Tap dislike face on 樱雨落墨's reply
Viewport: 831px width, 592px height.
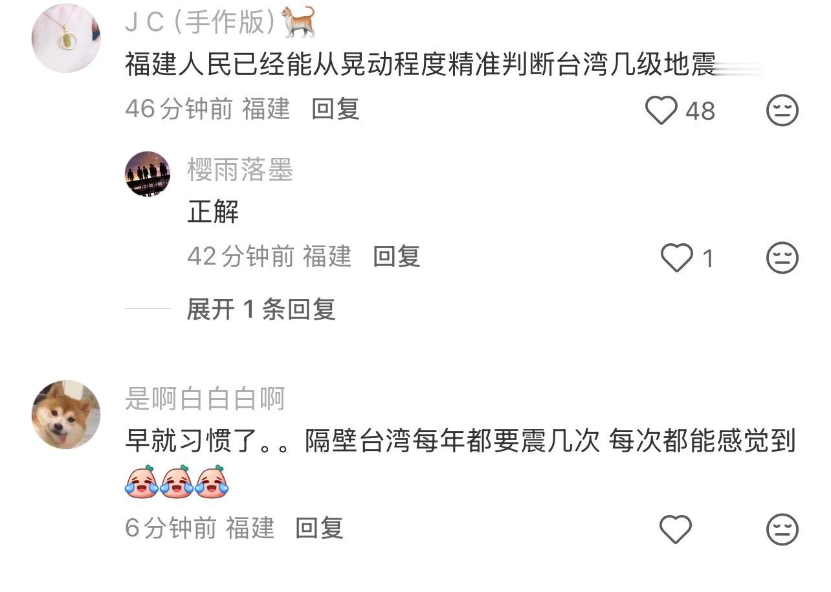click(782, 259)
